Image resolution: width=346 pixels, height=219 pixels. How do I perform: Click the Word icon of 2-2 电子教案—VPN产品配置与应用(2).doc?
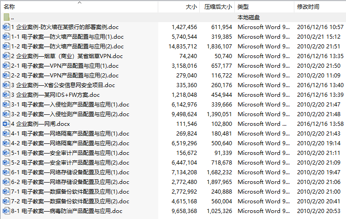coord(6,76)
